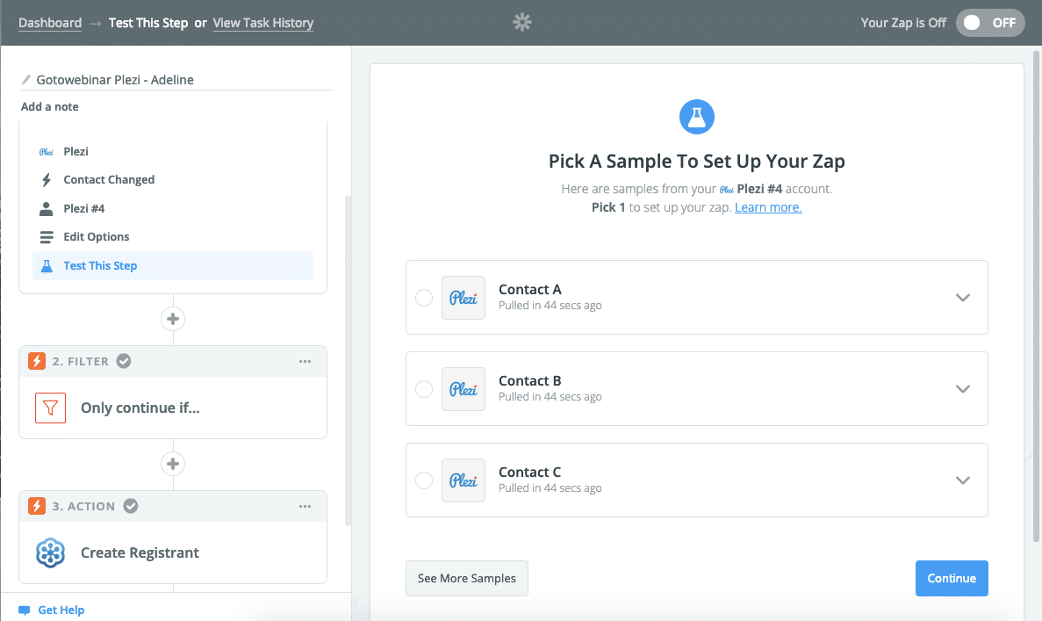The image size is (1042, 621).
Task: Click the See More Samples button
Action: (466, 579)
